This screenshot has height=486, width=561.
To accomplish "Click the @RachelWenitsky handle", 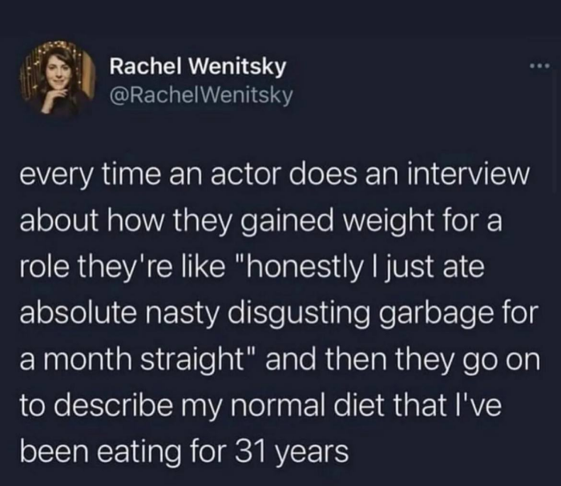I will [200, 95].
